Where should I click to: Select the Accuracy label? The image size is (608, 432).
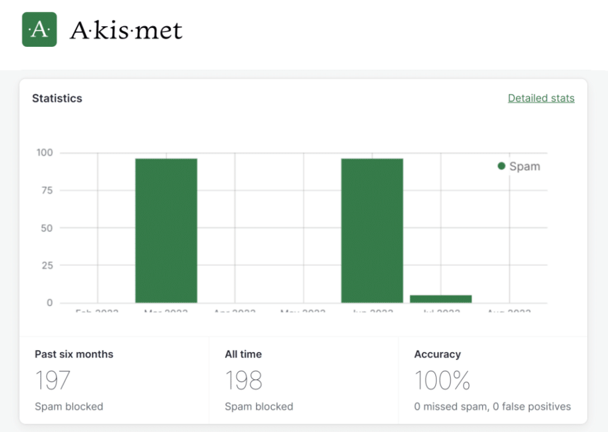[438, 354]
